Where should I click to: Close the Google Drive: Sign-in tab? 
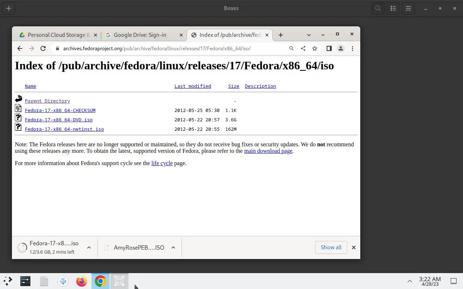tap(181, 35)
